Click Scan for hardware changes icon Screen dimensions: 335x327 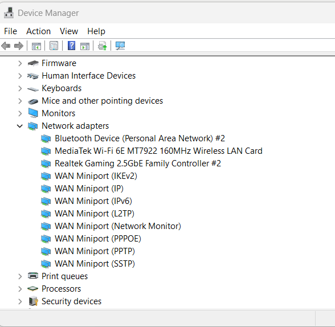point(120,46)
